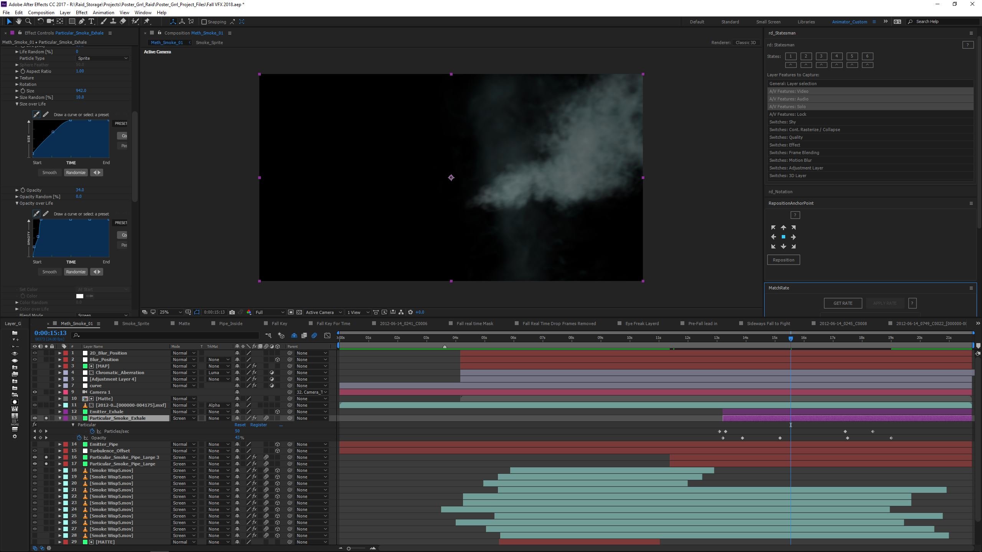Click the upper-left anchor arrow in RepositionAnchorPoint
The image size is (982, 552).
click(773, 227)
